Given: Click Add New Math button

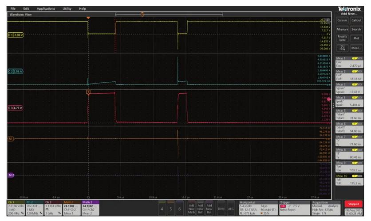Looking at the screenshot, I should 191,208.
